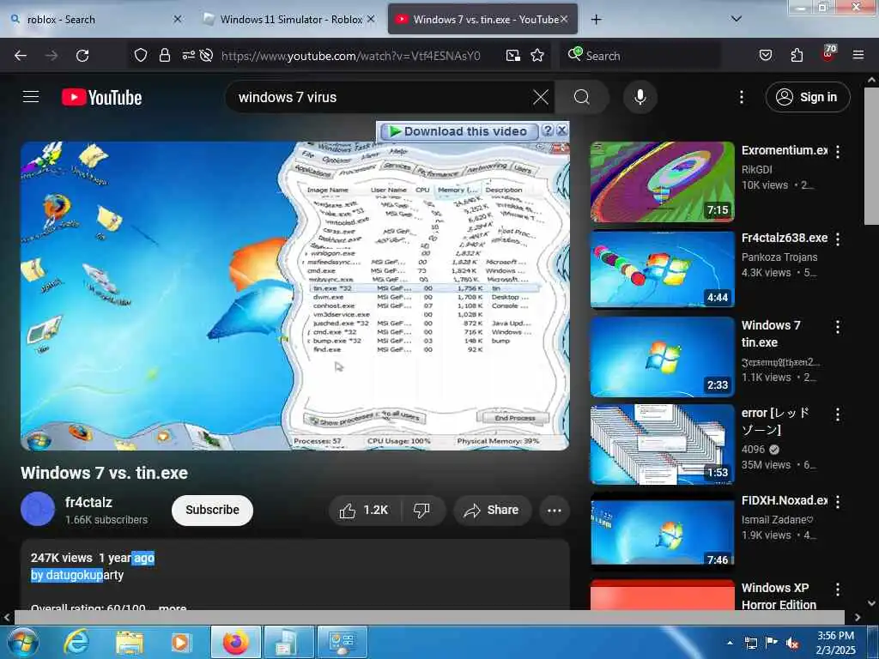Click the blocked autoplay icon in address bar

[x=206, y=56]
